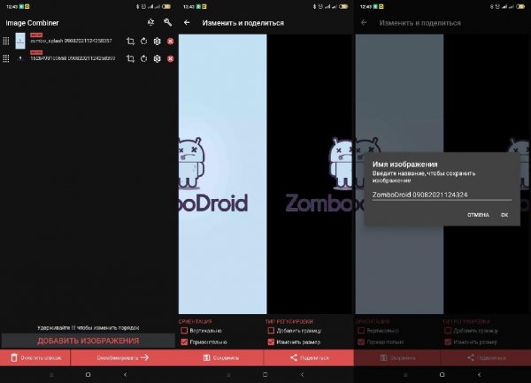Rotate the second image starting with 1628
The height and width of the screenshot is (383, 531).
[144, 58]
